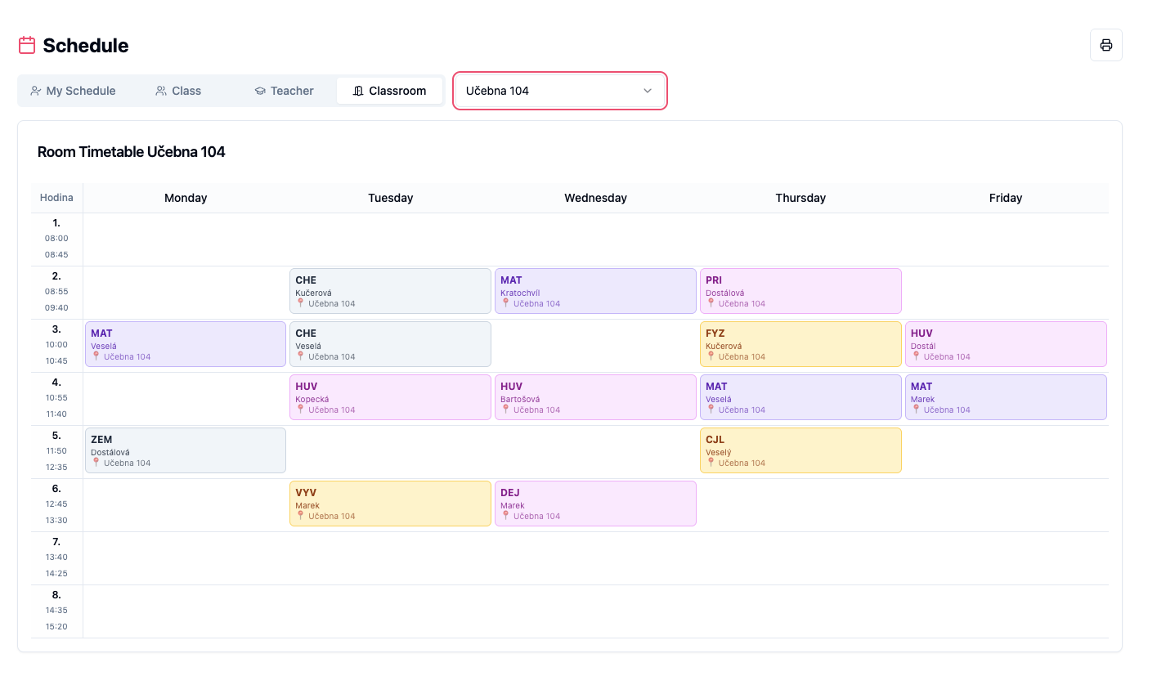Screen dimensions: 1157x694
Task: Switch to the Teacher tab
Action: [284, 91]
